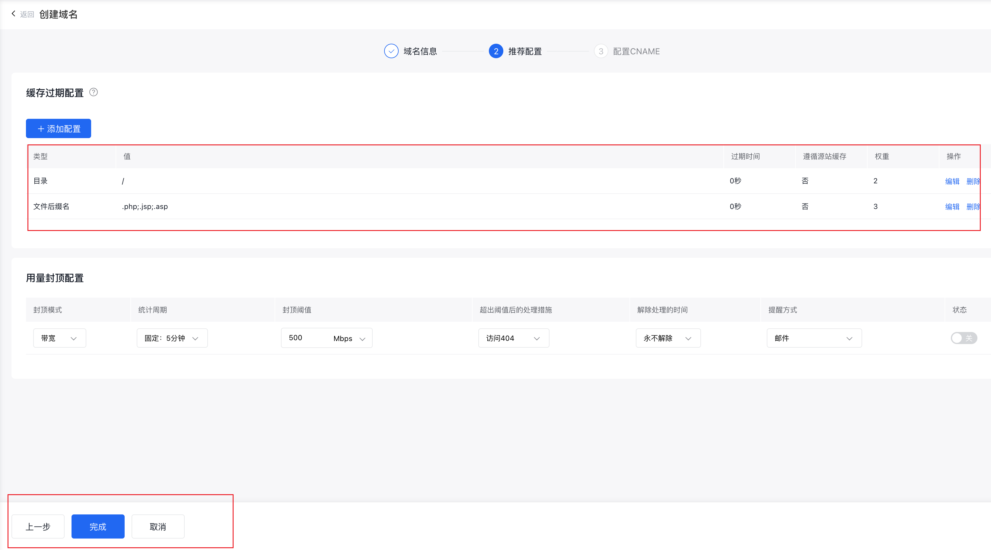Delete the 文件后缀名 cache rule
The image size is (991, 550).
click(973, 206)
